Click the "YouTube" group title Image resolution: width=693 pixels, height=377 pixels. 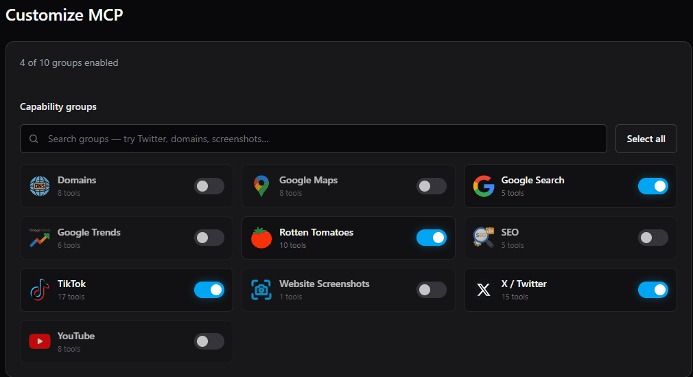76,336
